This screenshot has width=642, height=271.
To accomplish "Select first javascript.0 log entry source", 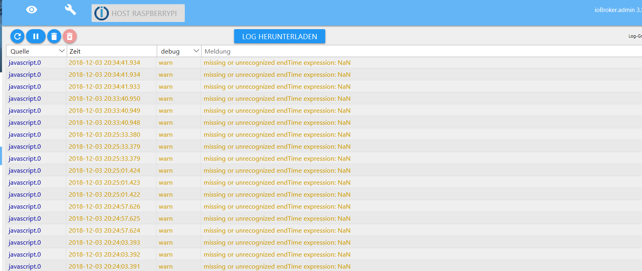I will click(25, 63).
